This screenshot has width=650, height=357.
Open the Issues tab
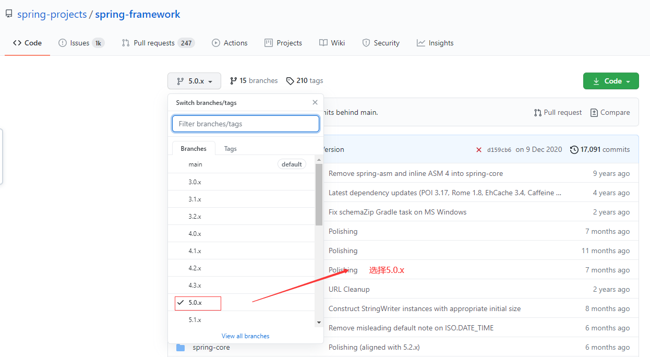click(x=81, y=43)
